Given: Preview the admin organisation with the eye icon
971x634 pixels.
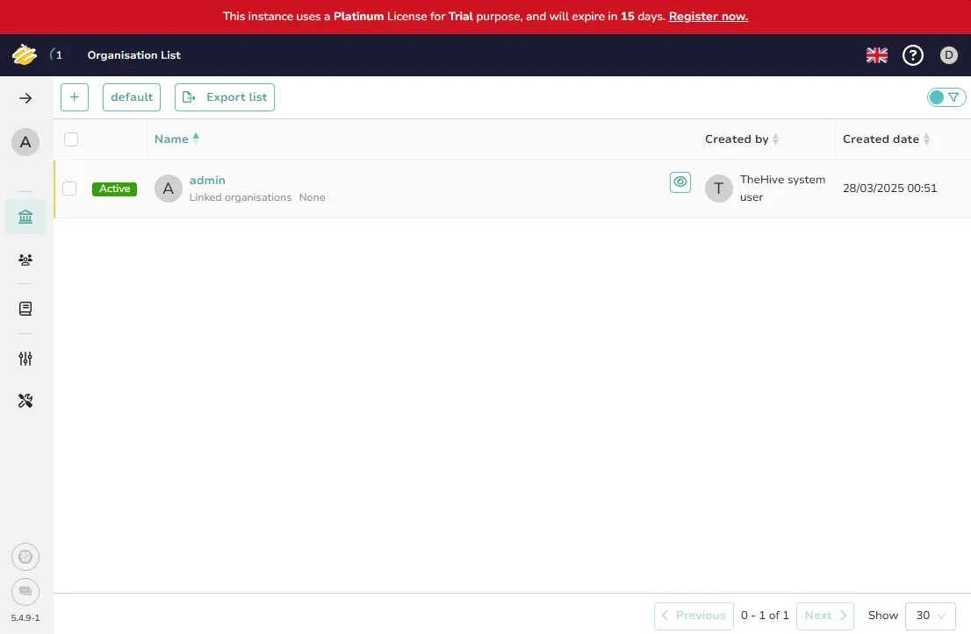Looking at the screenshot, I should [x=680, y=182].
